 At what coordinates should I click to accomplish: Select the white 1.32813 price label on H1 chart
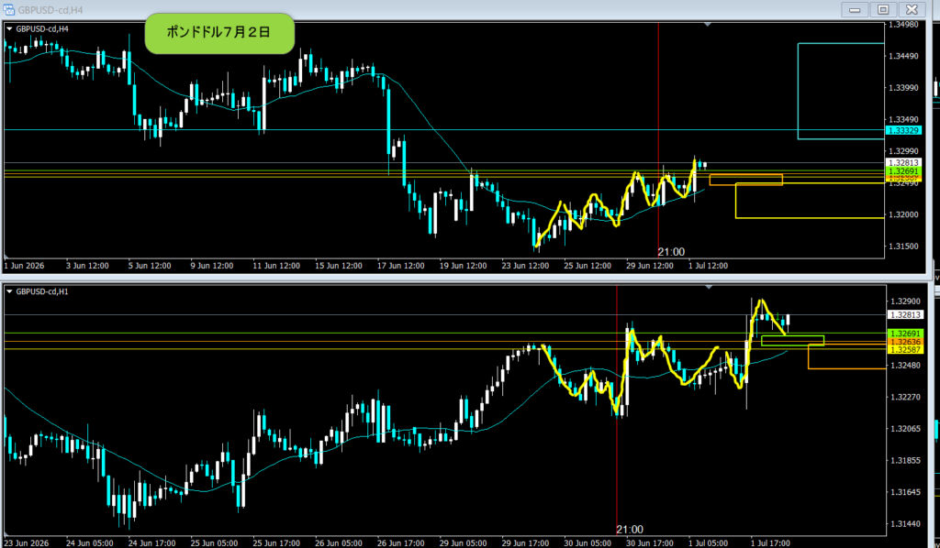[x=904, y=314]
